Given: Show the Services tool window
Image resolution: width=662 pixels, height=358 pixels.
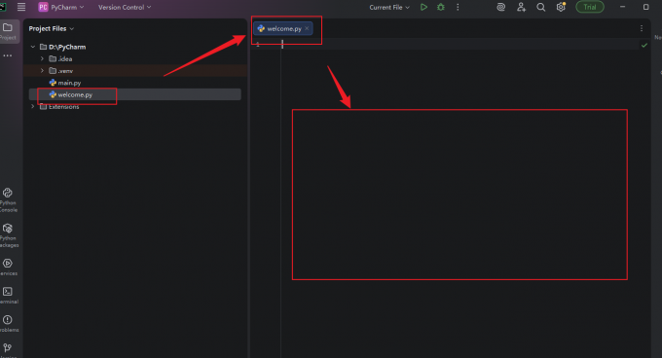Looking at the screenshot, I should pos(8,268).
